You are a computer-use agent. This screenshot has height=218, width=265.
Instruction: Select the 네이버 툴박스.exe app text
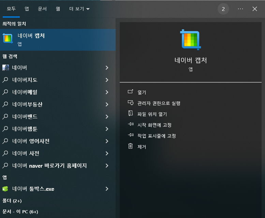33,189
